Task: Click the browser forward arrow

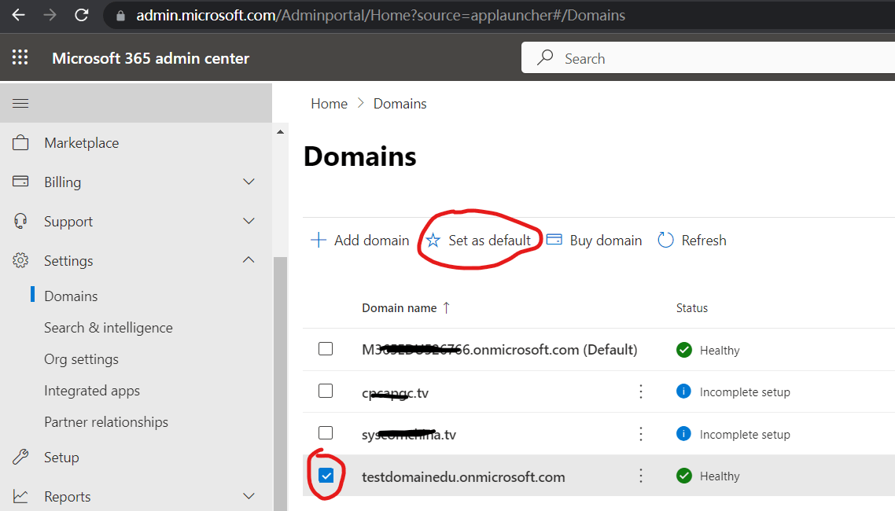Action: click(x=50, y=15)
